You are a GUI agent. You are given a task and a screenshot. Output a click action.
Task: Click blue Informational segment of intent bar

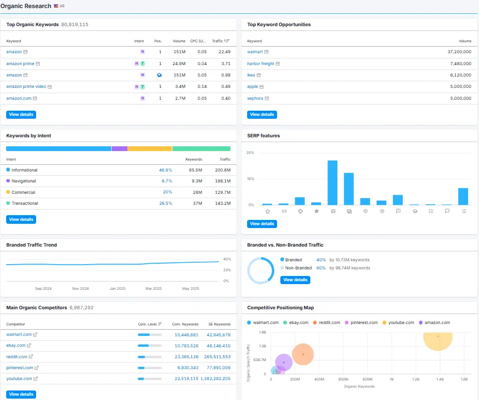click(x=58, y=149)
